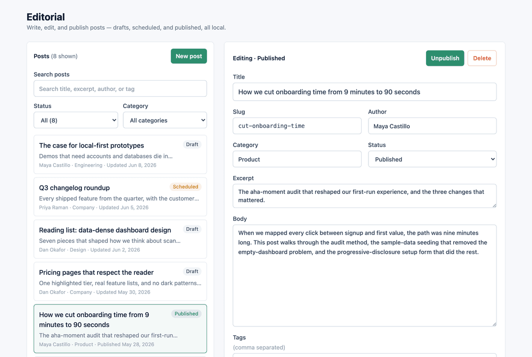Delete the post being edited
The image size is (532, 357).
click(482, 58)
